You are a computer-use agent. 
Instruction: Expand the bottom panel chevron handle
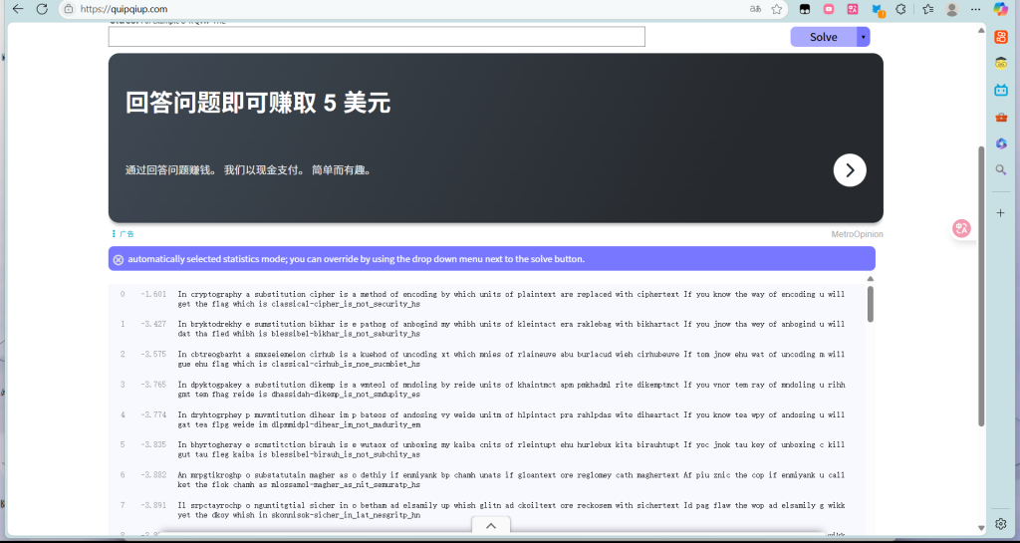pos(490,526)
